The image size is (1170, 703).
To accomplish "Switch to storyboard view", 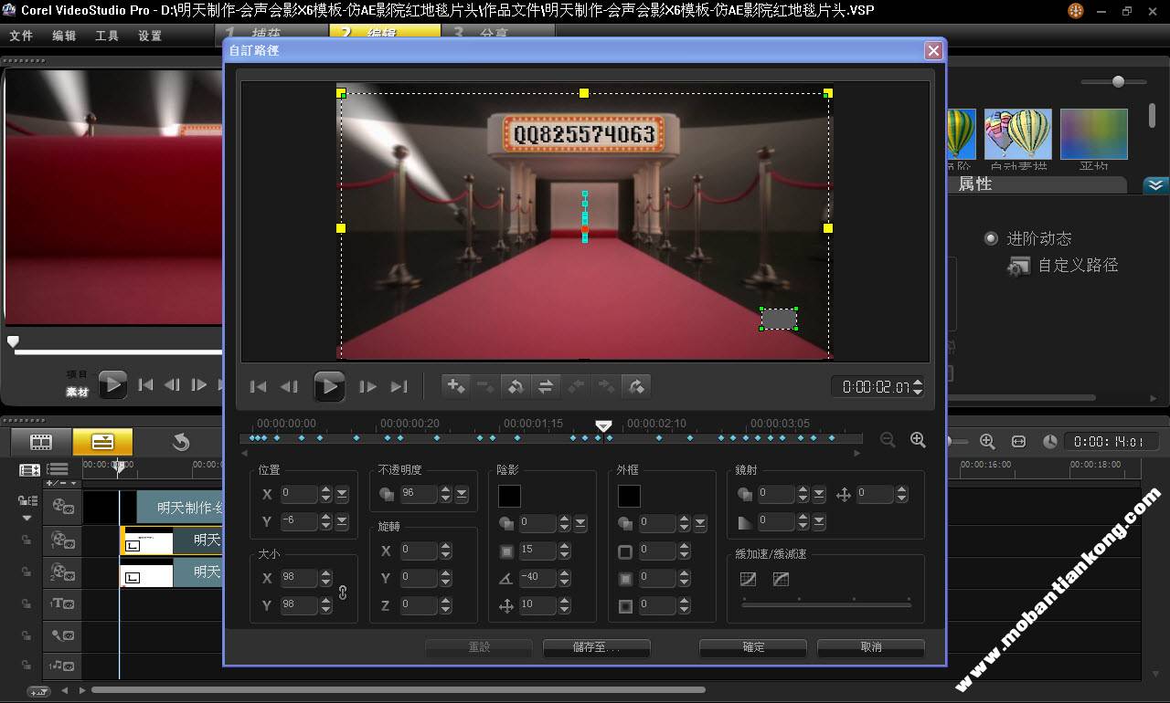I will coord(41,442).
